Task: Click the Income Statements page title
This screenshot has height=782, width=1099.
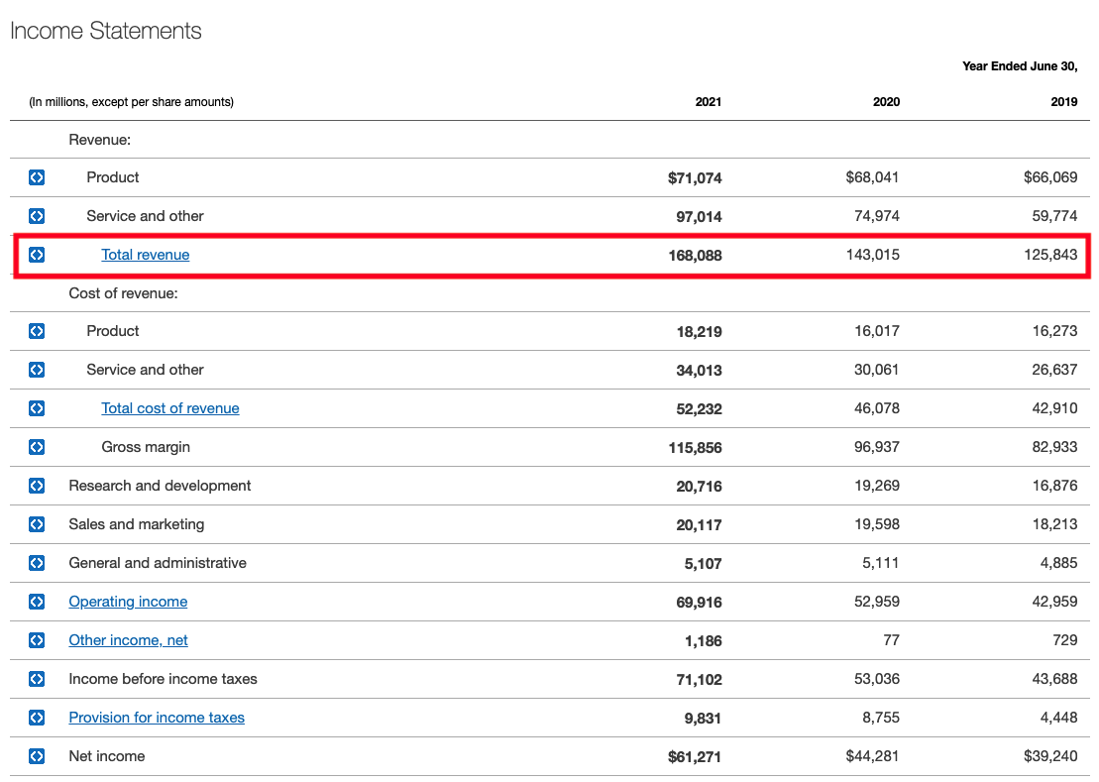Action: [105, 31]
